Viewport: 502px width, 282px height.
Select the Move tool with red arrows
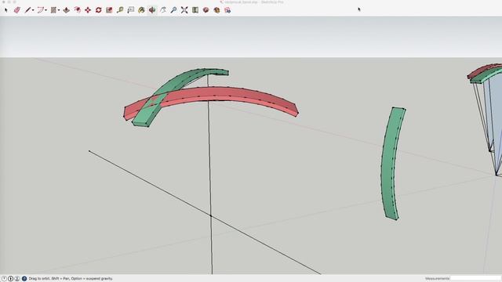pyautogui.click(x=88, y=10)
